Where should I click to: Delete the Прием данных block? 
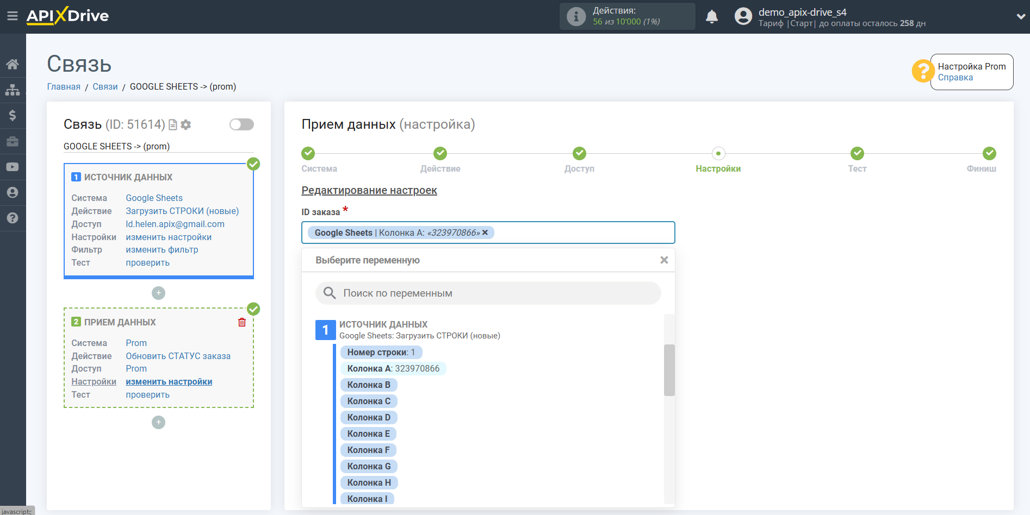[242, 322]
